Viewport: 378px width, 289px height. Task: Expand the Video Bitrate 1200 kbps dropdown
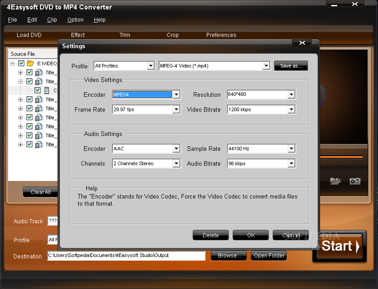(291, 109)
